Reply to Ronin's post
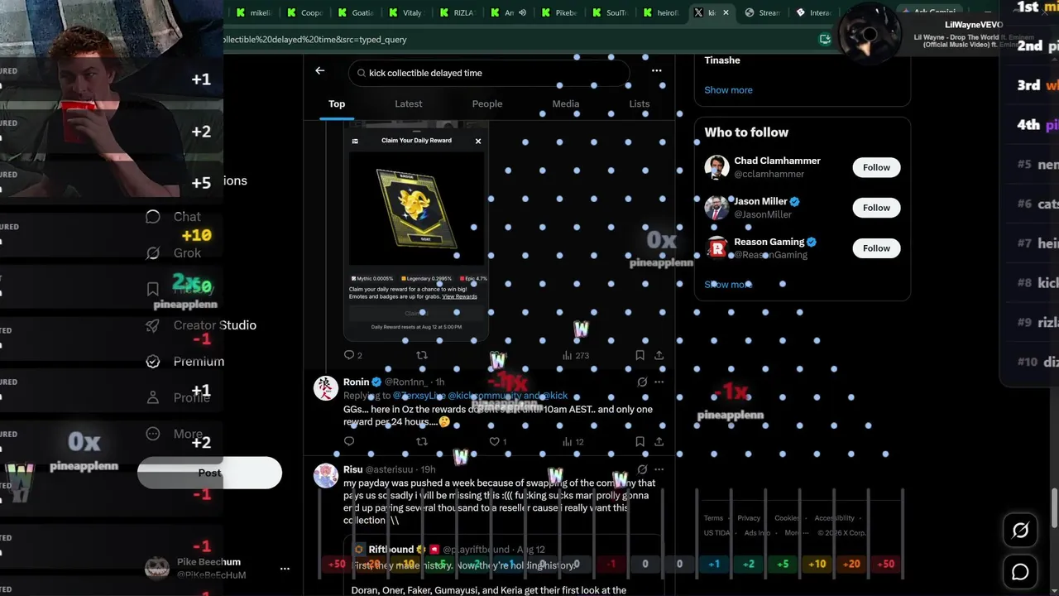1059x596 pixels. pos(348,442)
